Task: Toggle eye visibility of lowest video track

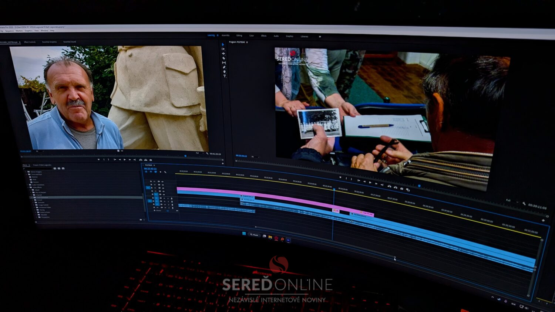Action: click(164, 194)
